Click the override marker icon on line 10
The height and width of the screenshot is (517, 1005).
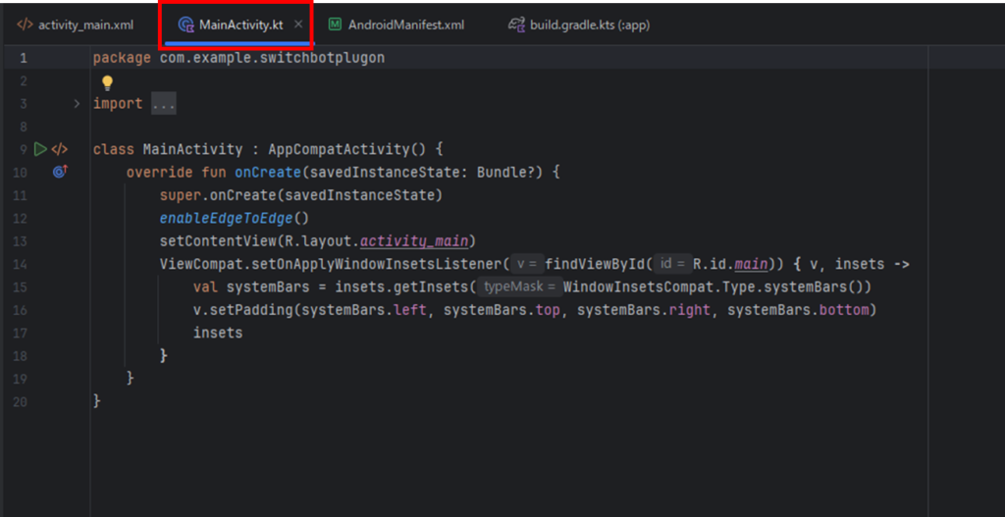[59, 172]
